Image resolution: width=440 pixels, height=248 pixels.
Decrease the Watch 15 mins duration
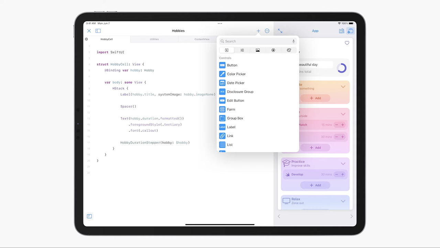coord(337,125)
